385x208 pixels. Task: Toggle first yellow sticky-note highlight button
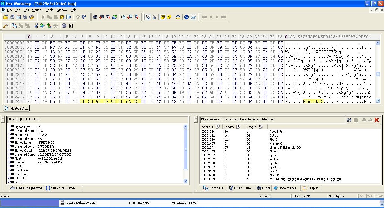[163, 17]
